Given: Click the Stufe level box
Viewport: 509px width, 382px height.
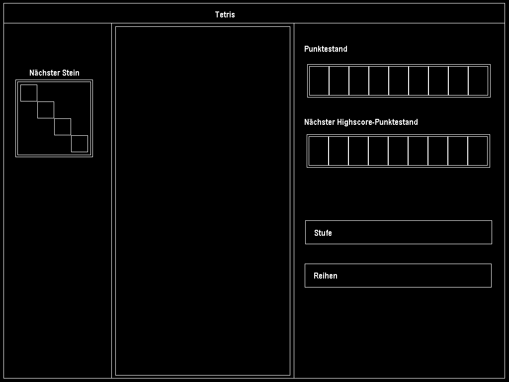Looking at the screenshot, I should (x=398, y=232).
